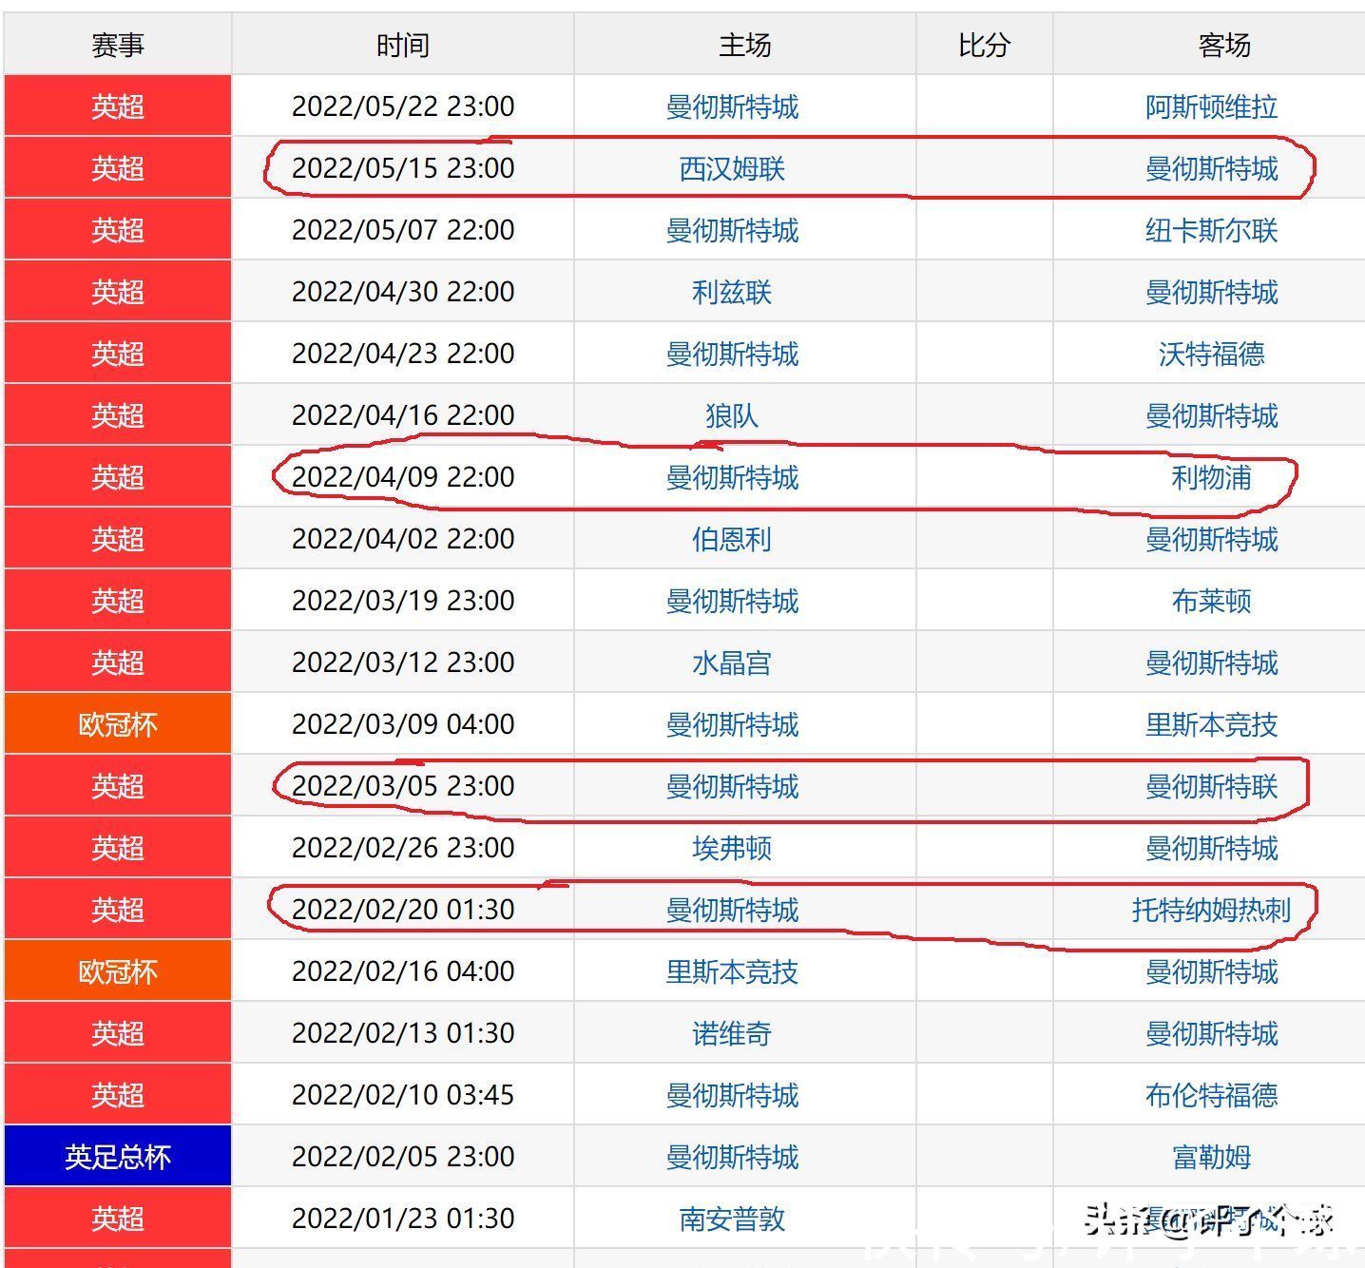Open the 布莱顿 away team link
The height and width of the screenshot is (1268, 1365).
pos(1211,601)
